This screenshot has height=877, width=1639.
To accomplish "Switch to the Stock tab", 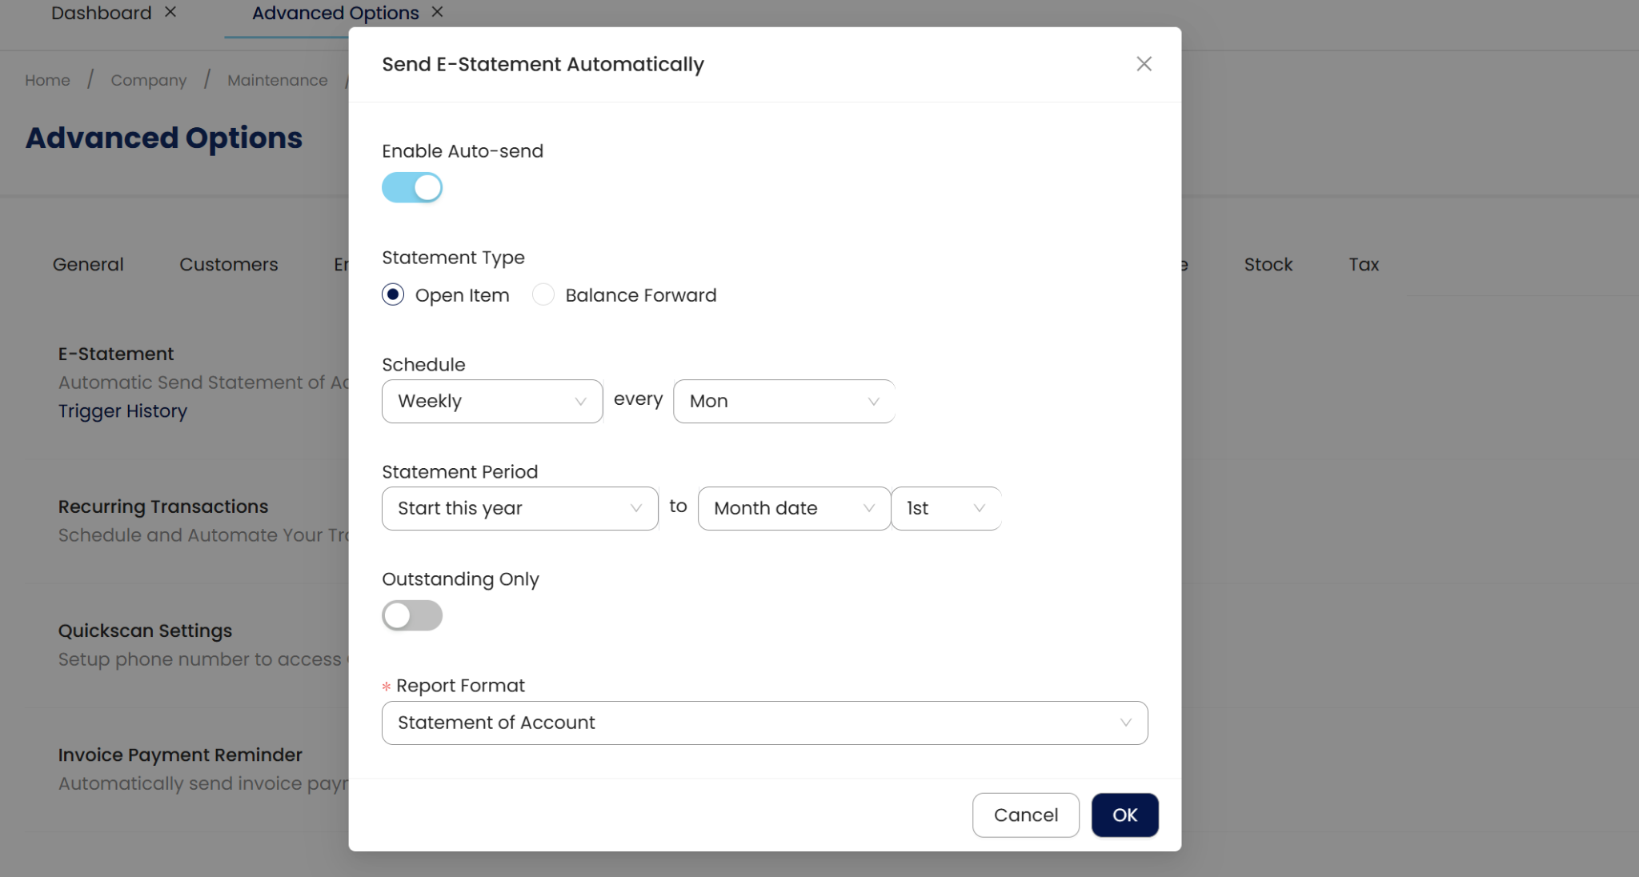I will [x=1268, y=264].
